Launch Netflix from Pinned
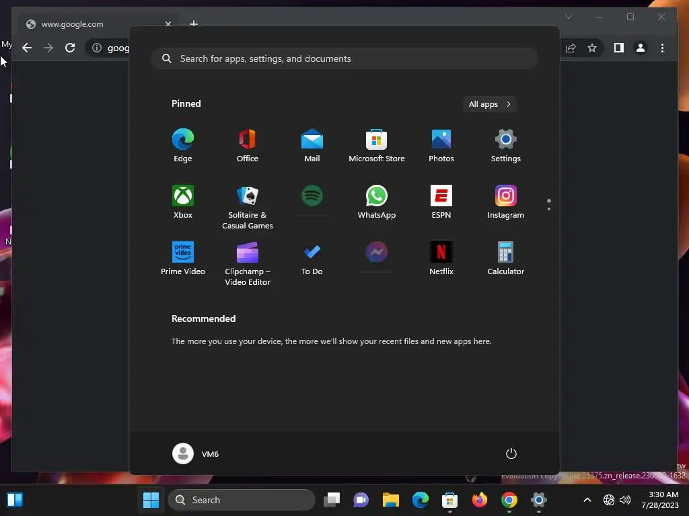 tap(441, 259)
